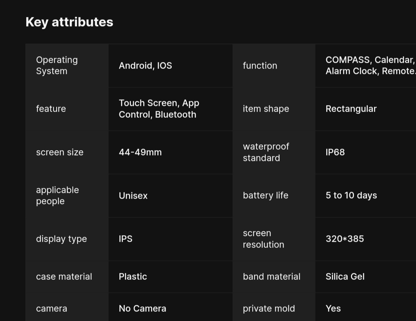Select the IP68 value
This screenshot has width=416, height=321.
(335, 152)
